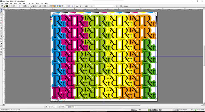Pick the eyedropper densitometer tool

tap(1, 44)
